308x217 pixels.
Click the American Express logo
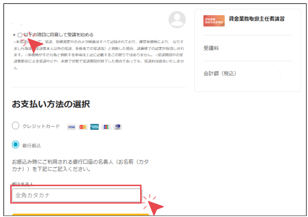pos(94,127)
